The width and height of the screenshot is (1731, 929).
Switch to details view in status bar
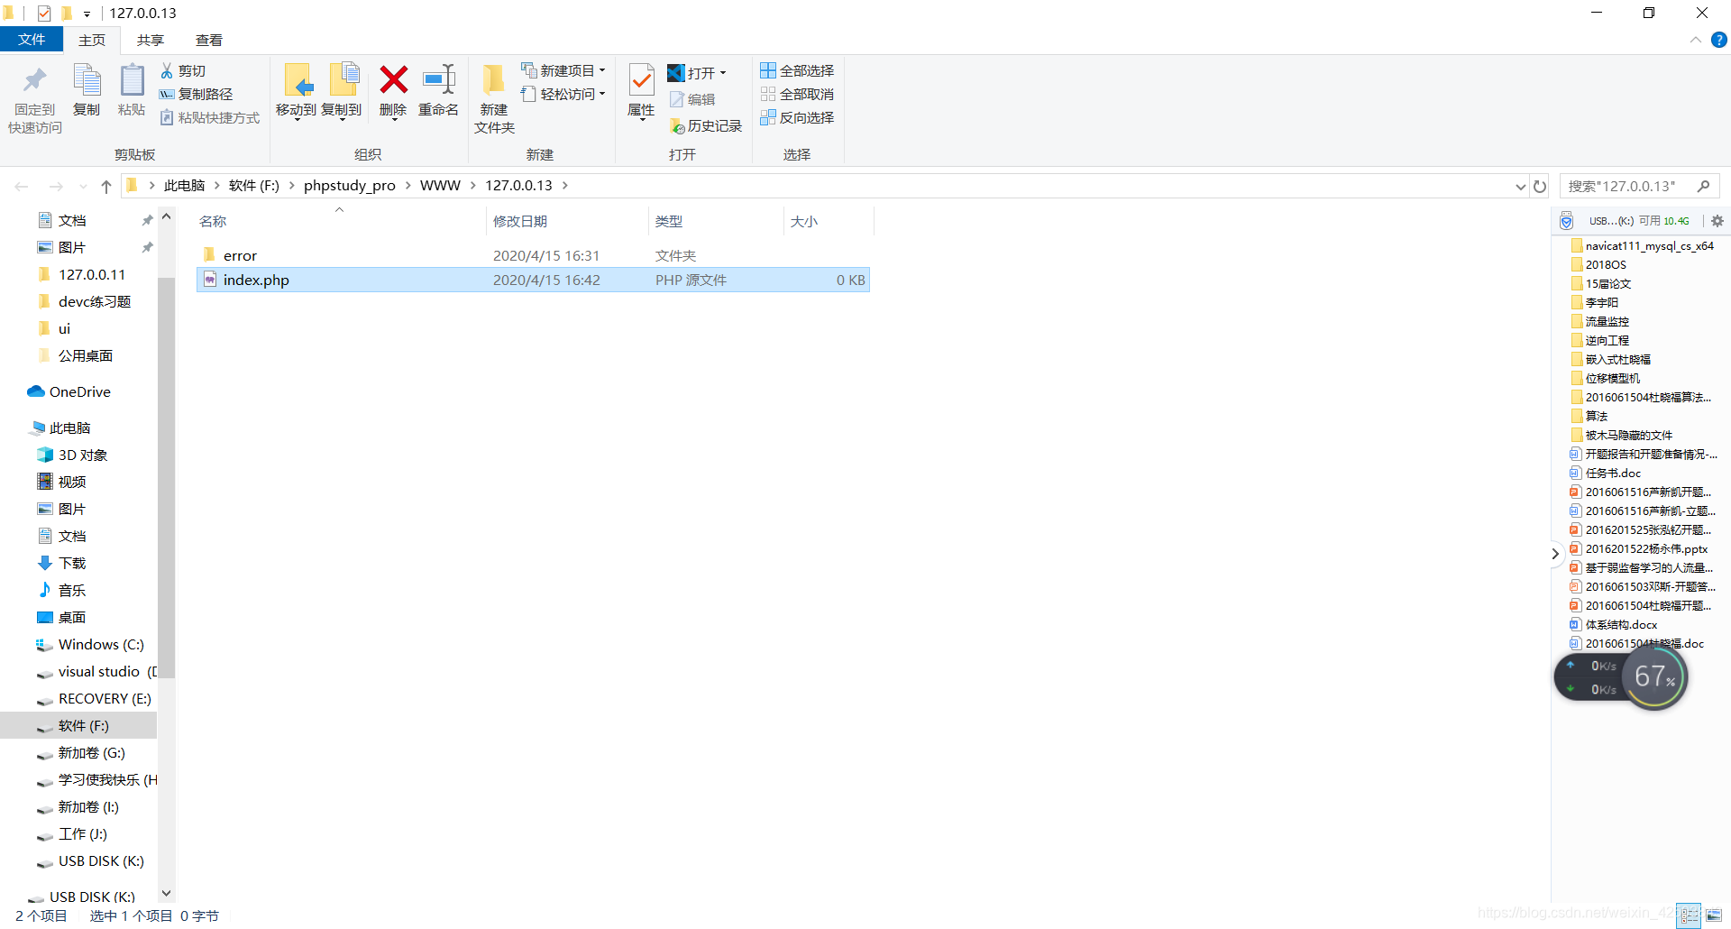pyautogui.click(x=1688, y=915)
